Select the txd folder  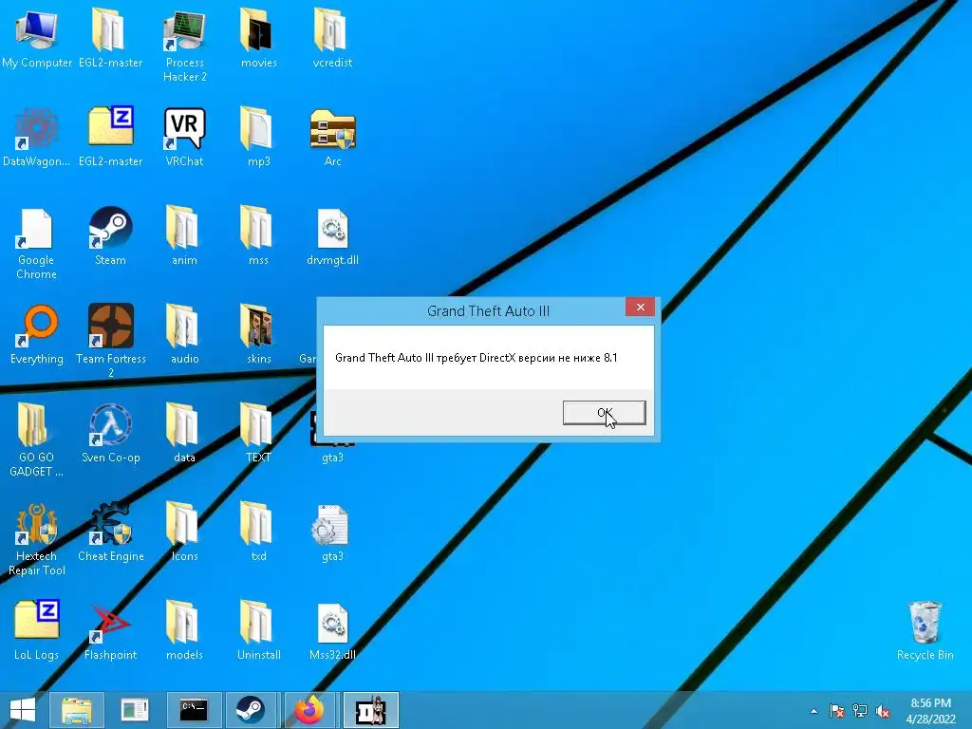tap(258, 531)
